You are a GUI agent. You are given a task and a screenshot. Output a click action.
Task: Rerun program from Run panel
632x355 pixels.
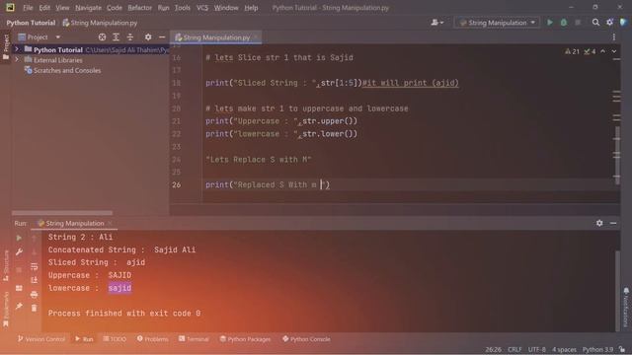point(19,238)
